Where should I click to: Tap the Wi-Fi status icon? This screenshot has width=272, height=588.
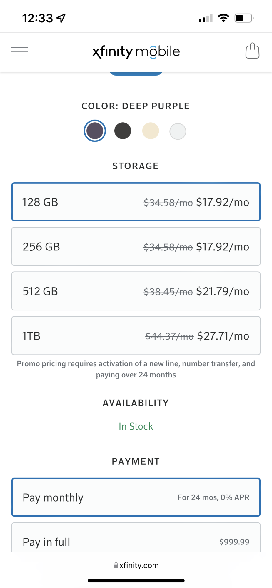223,18
